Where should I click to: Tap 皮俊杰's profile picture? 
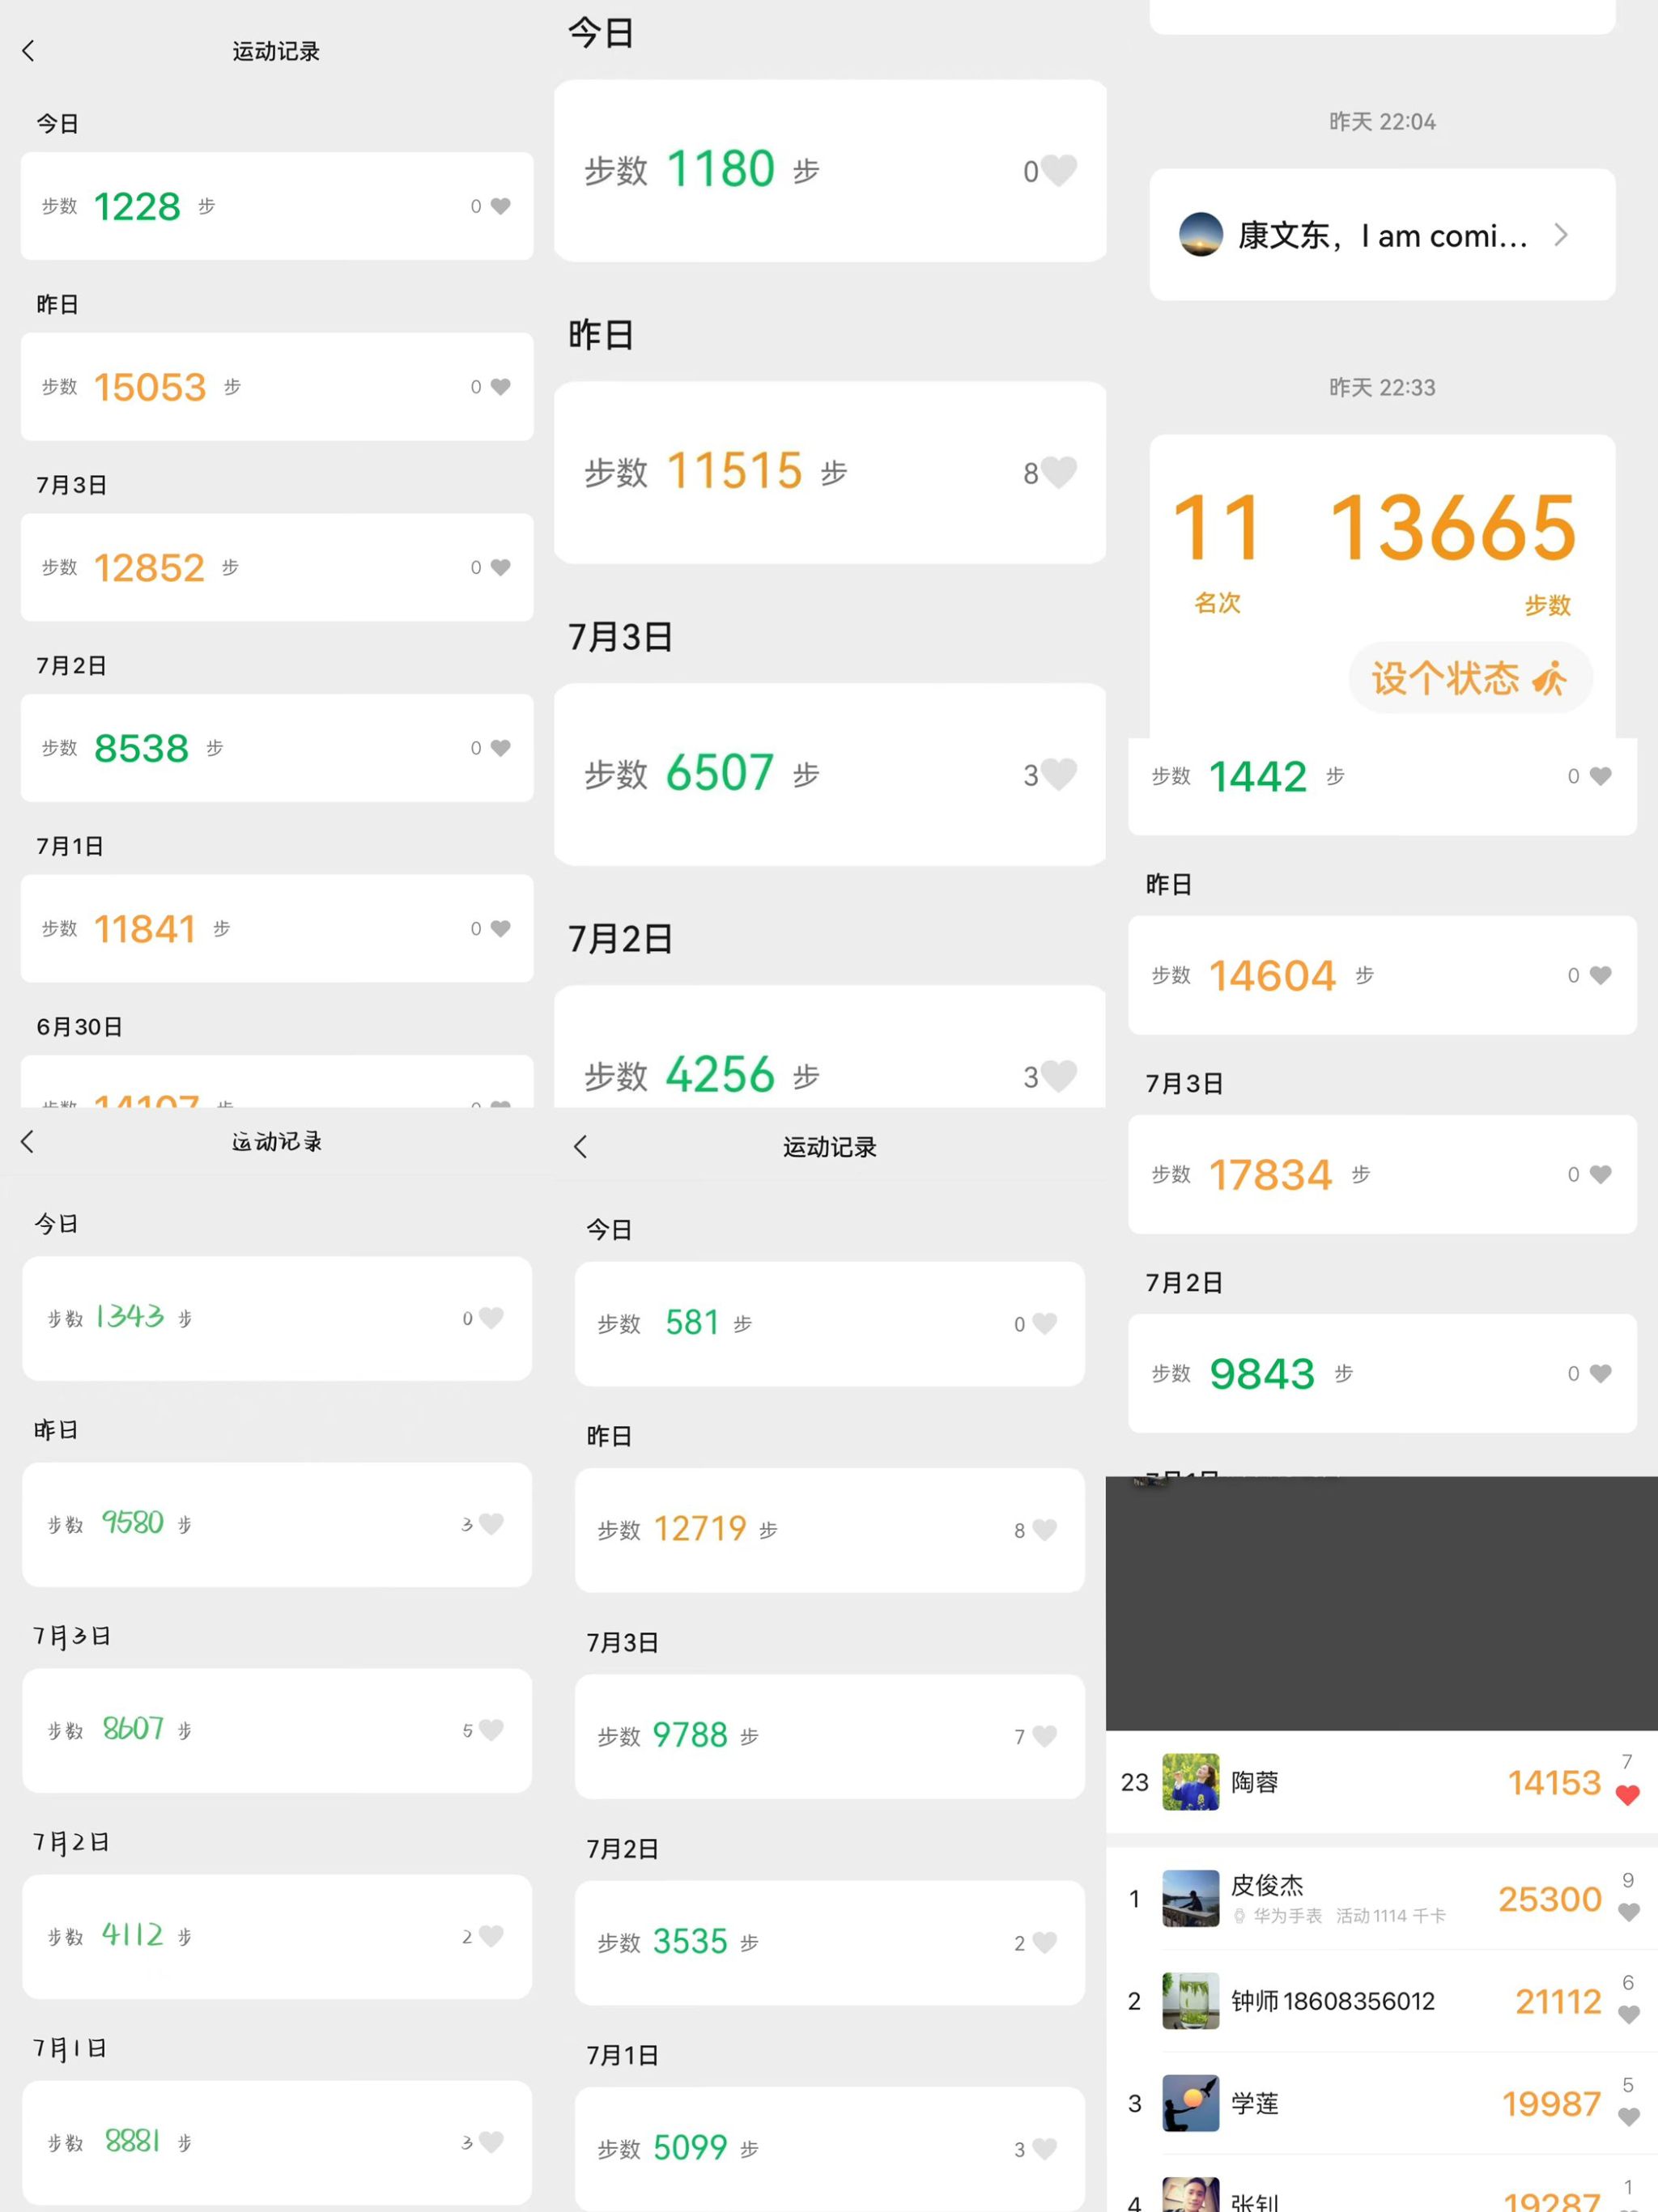[x=1190, y=1898]
